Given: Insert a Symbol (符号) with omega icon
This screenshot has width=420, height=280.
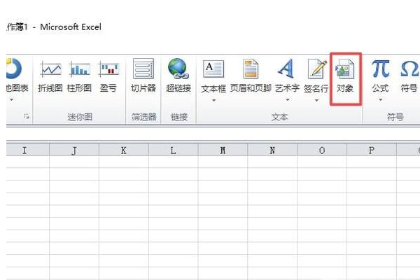Looking at the screenshot, I should tap(409, 76).
